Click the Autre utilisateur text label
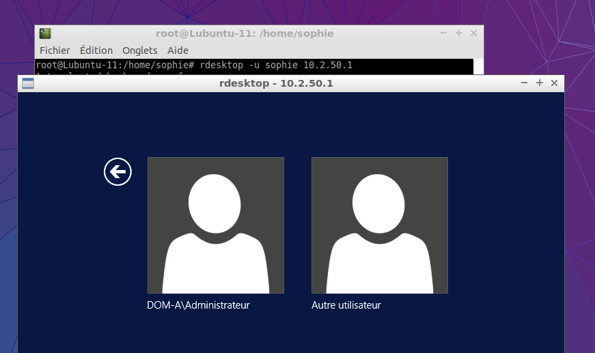Screen dimensions: 595x353 coord(346,305)
